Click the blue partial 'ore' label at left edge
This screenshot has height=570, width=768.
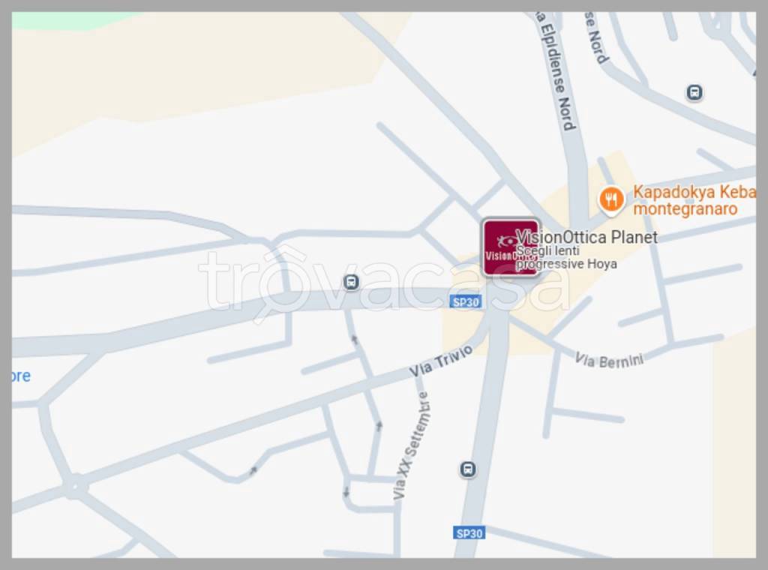(x=21, y=376)
